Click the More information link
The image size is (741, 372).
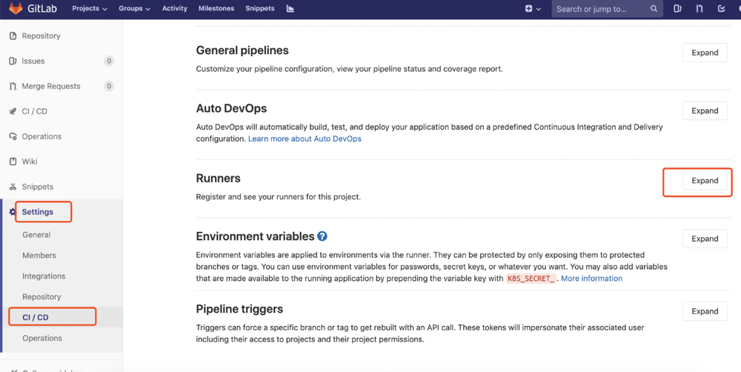(x=591, y=279)
